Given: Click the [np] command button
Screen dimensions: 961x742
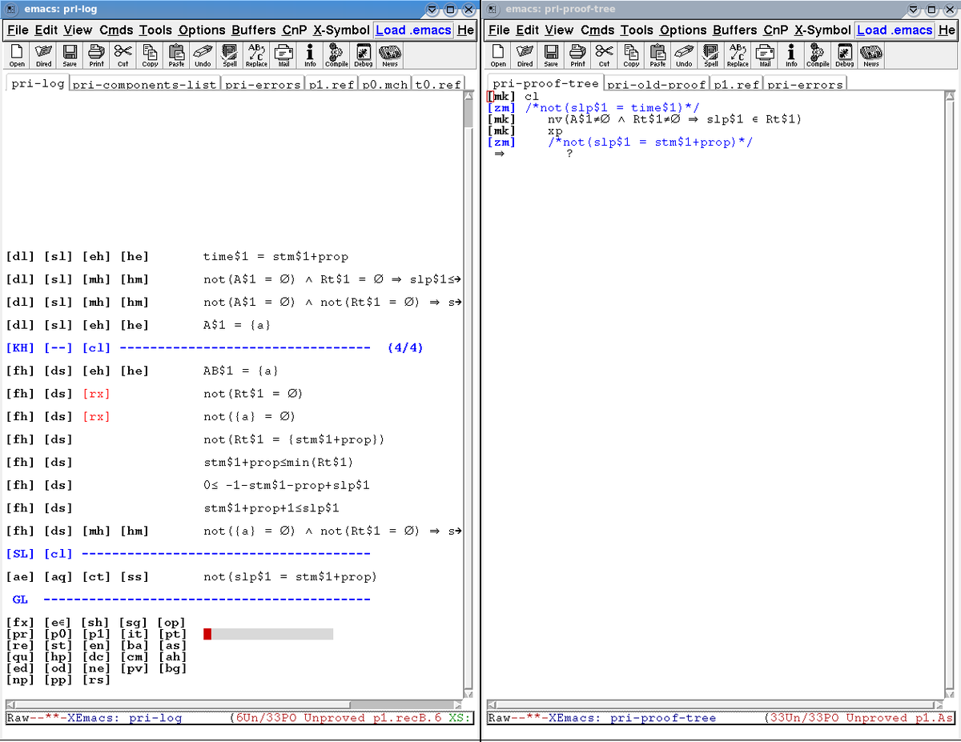Looking at the screenshot, I should click(x=19, y=680).
